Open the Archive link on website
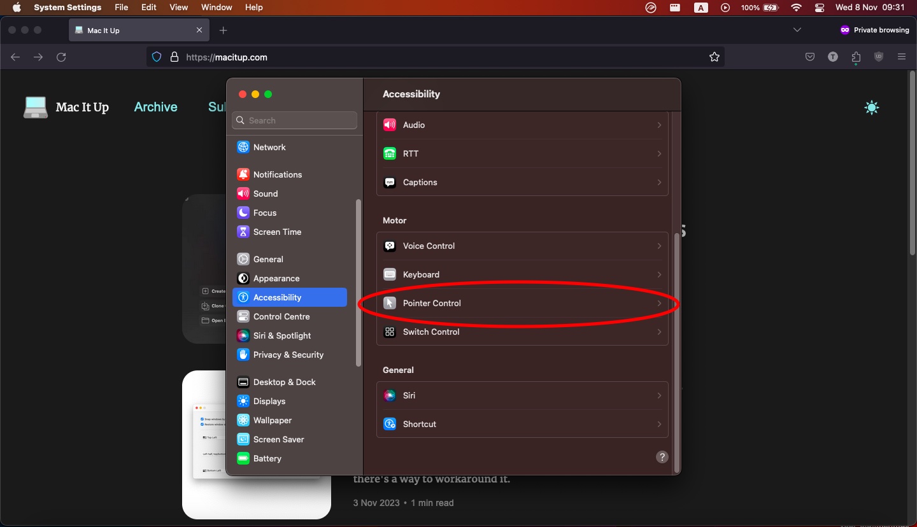 [x=155, y=107]
